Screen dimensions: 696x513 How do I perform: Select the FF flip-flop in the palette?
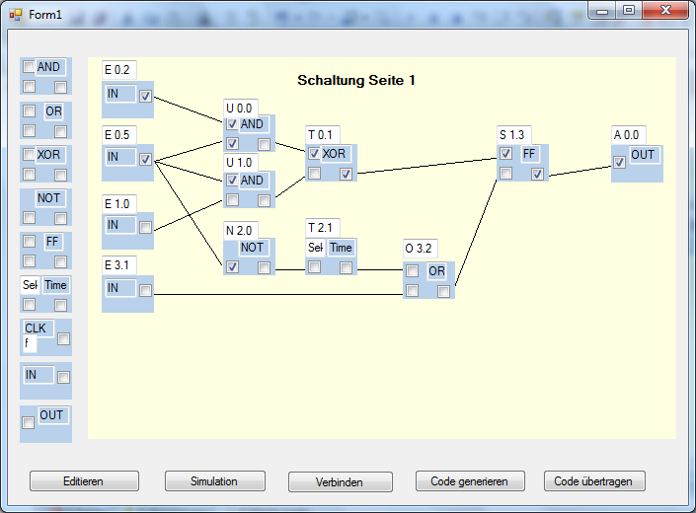[53, 242]
